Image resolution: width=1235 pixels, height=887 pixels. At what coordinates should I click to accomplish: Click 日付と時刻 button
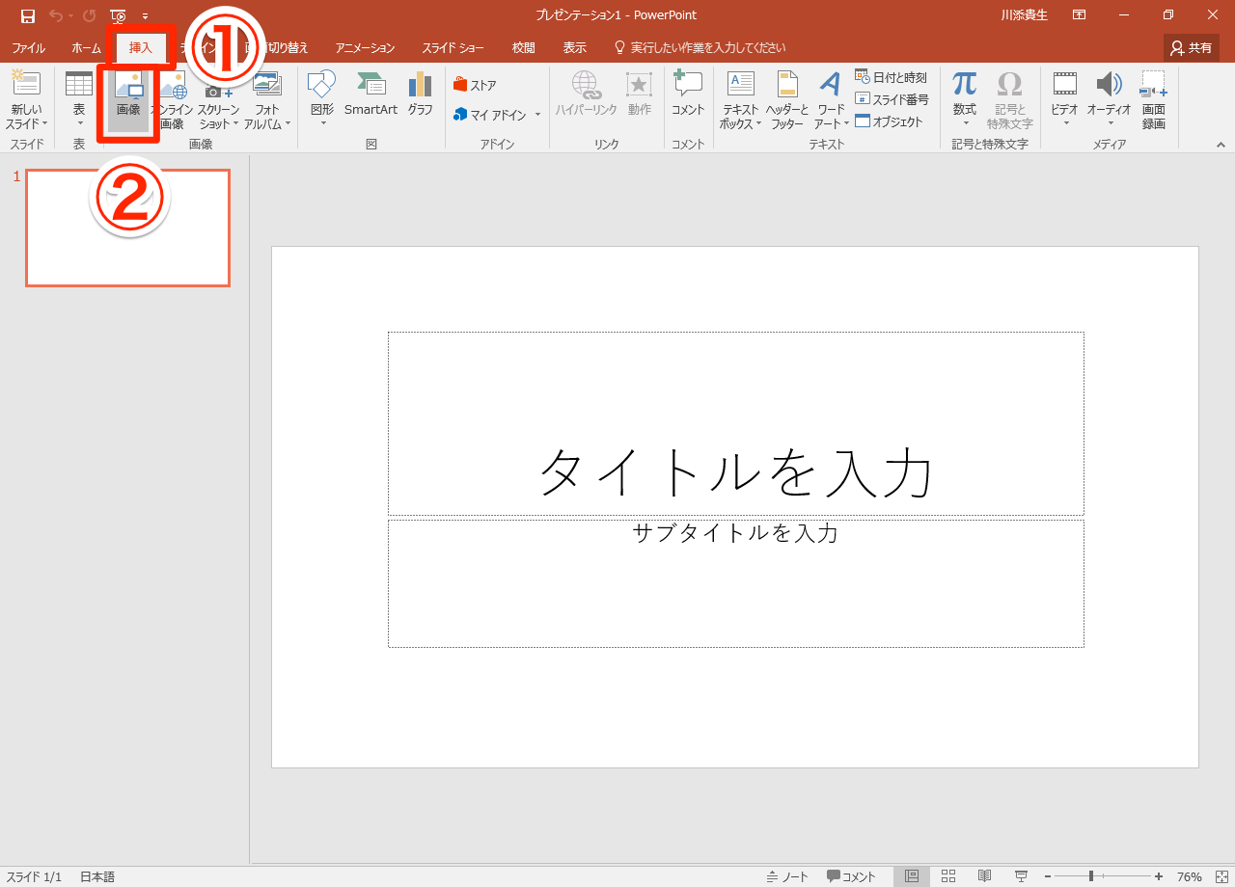[891, 77]
